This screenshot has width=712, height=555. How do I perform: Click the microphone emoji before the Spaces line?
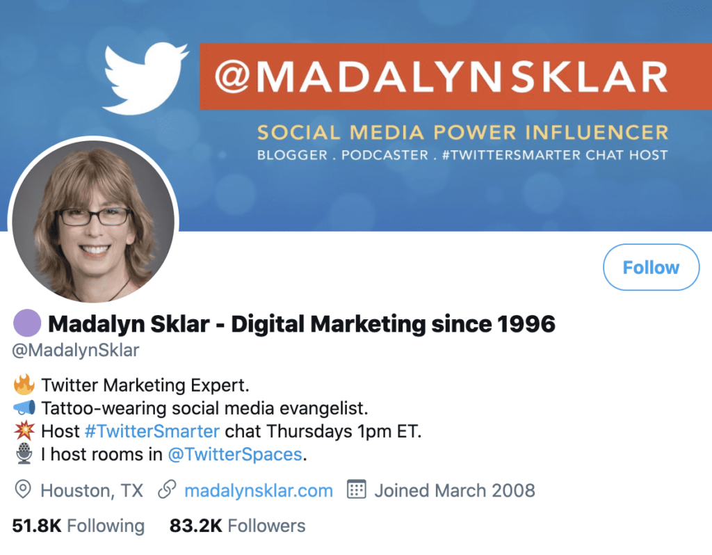pyautogui.click(x=23, y=453)
